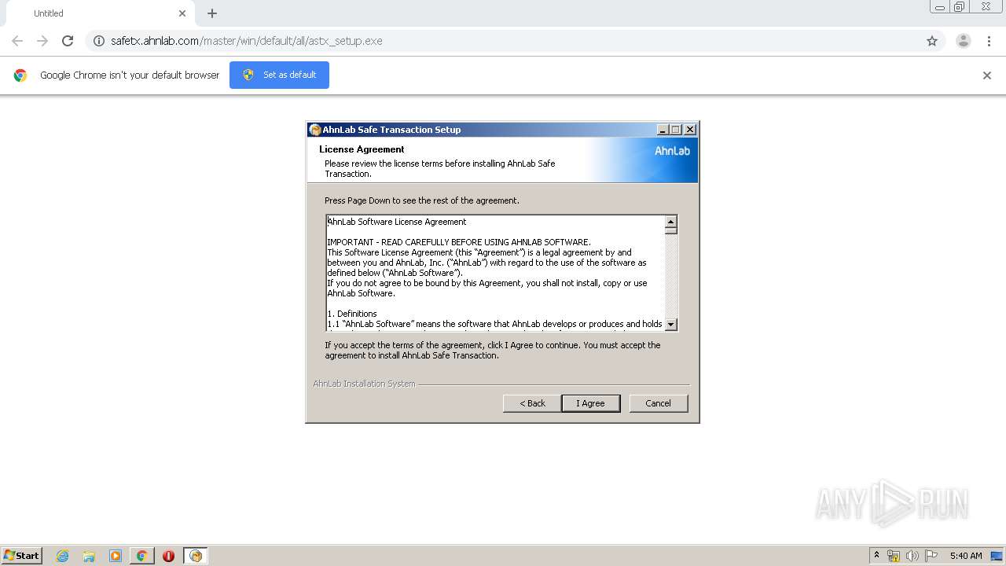Screen dimensions: 1006x566
Task: Click the Chrome logo in notification bar
Action: [20, 75]
